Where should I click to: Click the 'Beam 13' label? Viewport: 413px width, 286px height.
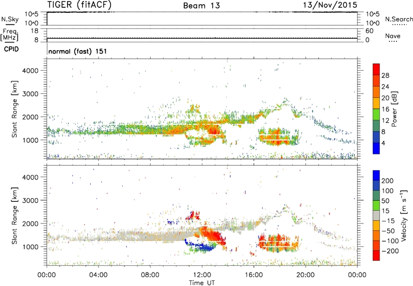click(201, 6)
